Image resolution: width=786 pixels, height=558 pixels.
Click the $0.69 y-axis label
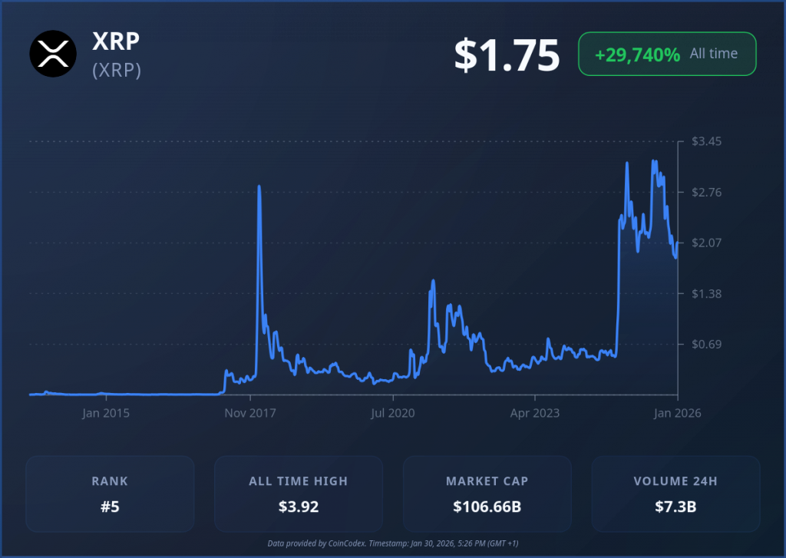point(707,345)
